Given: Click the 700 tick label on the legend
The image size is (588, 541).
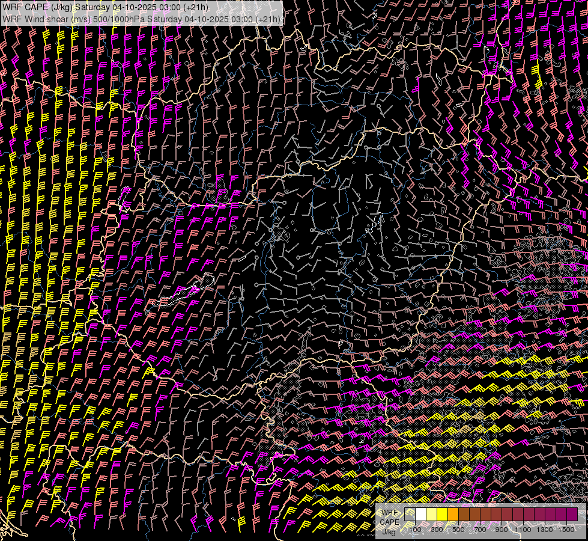Looking at the screenshot, I should click(480, 530).
